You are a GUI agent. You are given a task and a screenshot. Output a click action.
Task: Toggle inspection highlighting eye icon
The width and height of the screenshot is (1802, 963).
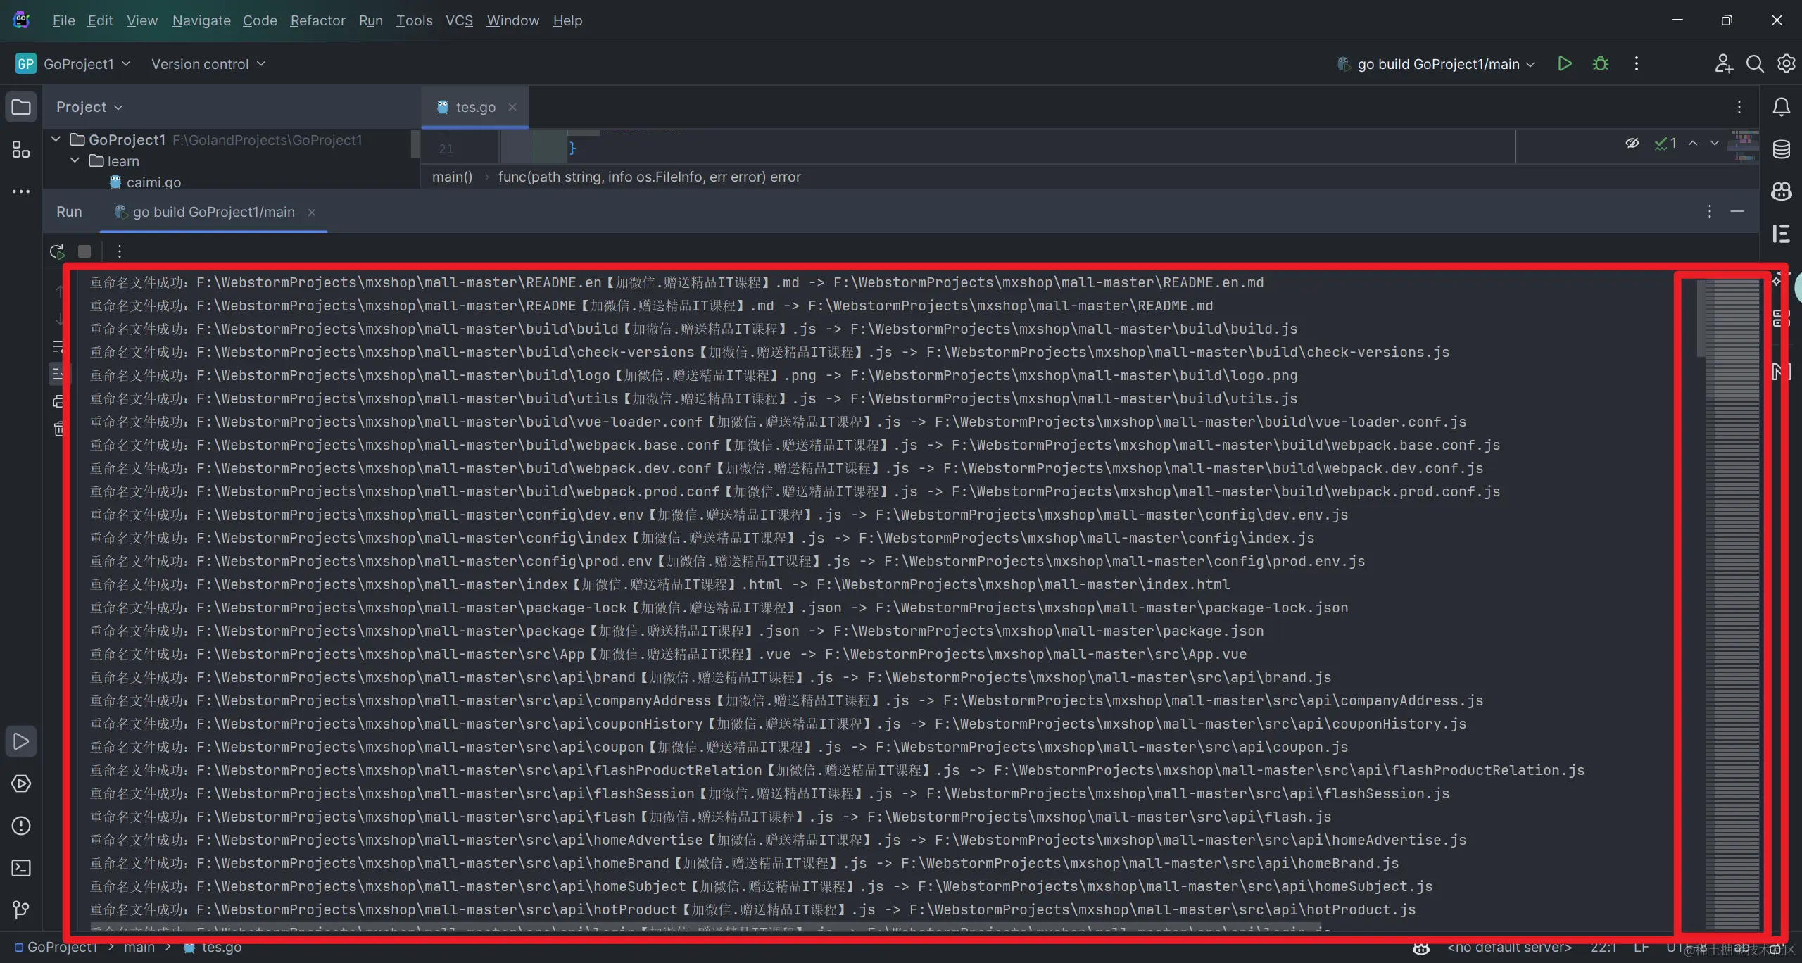[1632, 143]
